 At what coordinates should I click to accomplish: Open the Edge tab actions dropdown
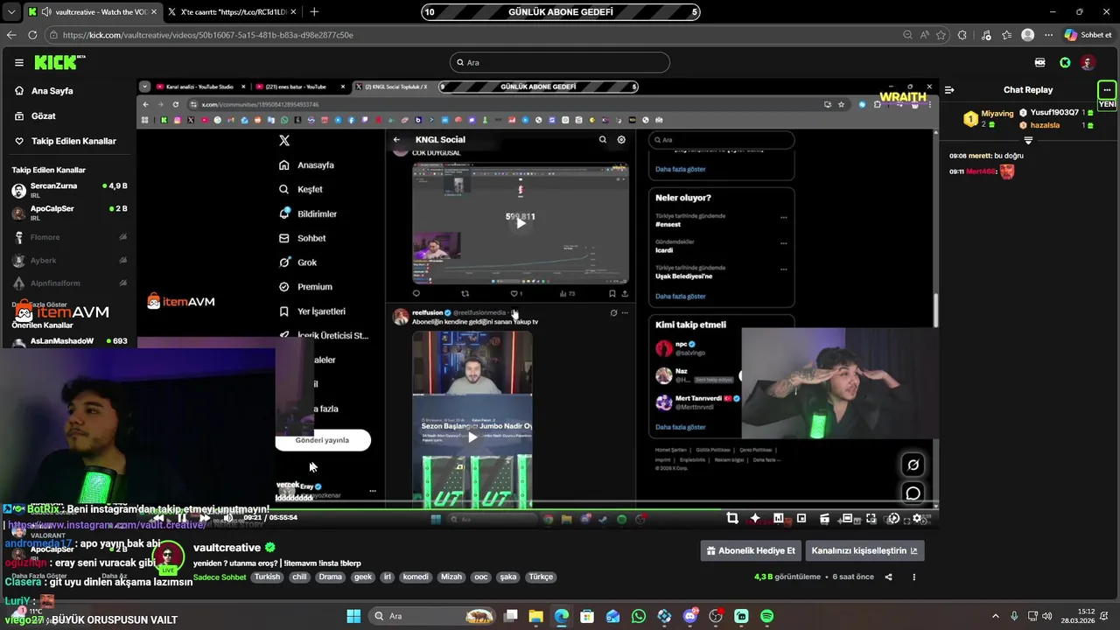point(10,11)
